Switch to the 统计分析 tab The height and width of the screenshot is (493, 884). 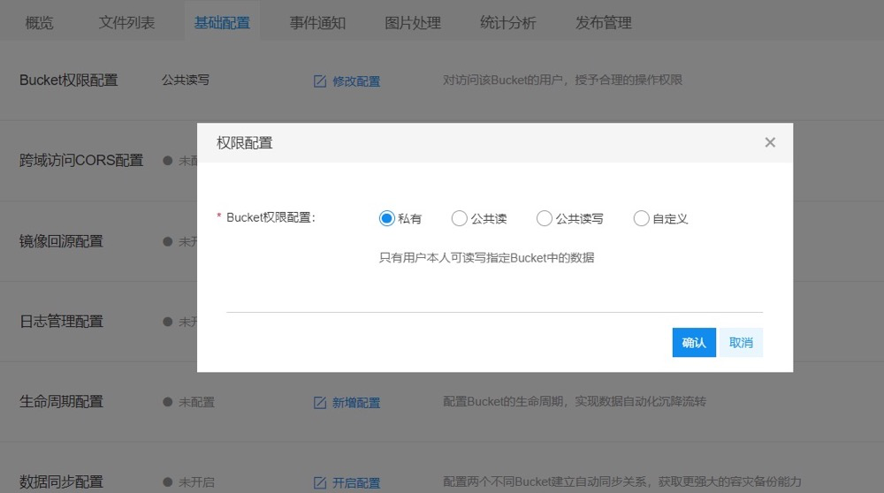coord(508,23)
